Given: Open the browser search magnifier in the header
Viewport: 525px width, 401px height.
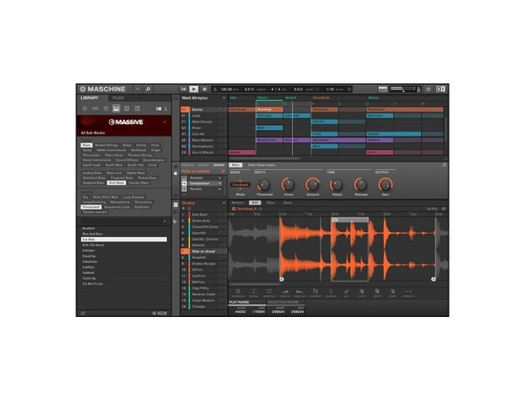Looking at the screenshot, I should [x=148, y=89].
